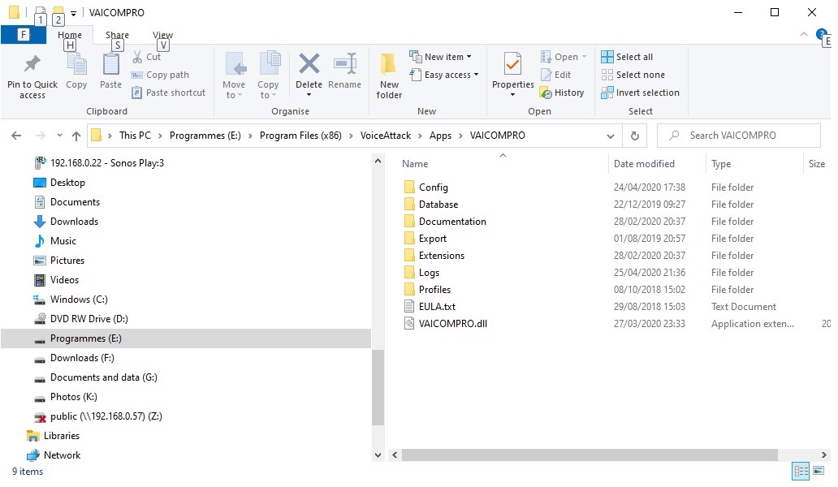Switch to Details view layout icon
The height and width of the screenshot is (487, 838).
[x=801, y=471]
